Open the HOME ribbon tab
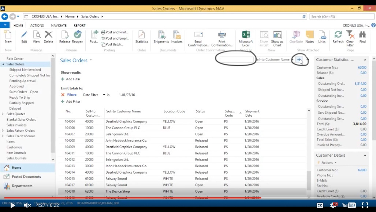 pyautogui.click(x=18, y=25)
